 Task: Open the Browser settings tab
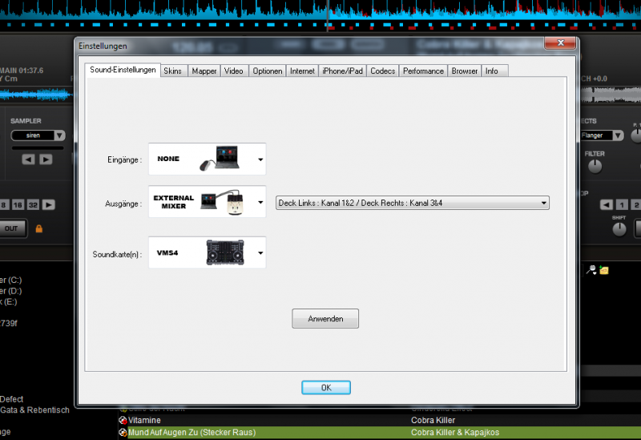(x=465, y=71)
